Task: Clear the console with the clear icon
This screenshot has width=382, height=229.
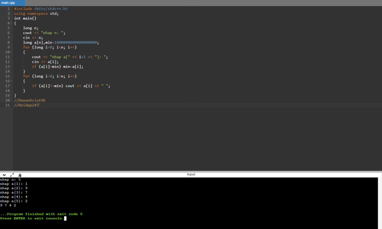Action: tap(19, 175)
